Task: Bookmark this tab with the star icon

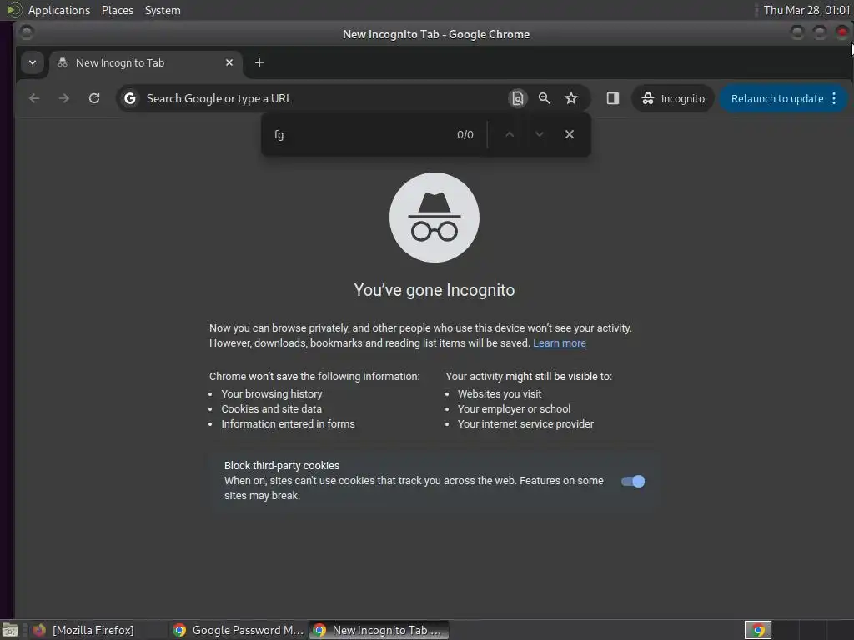Action: (x=570, y=98)
